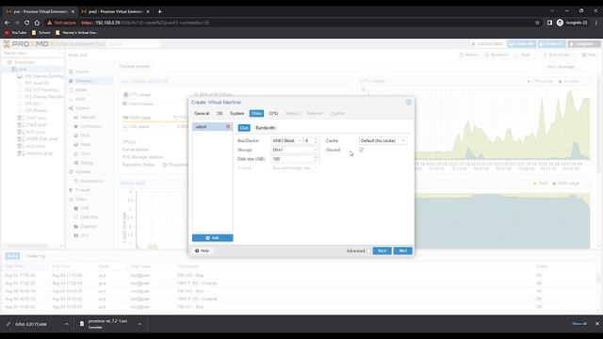Viewport: 603px width, 339px height.
Task: Select the virtio0 disk entry
Action: [x=212, y=127]
